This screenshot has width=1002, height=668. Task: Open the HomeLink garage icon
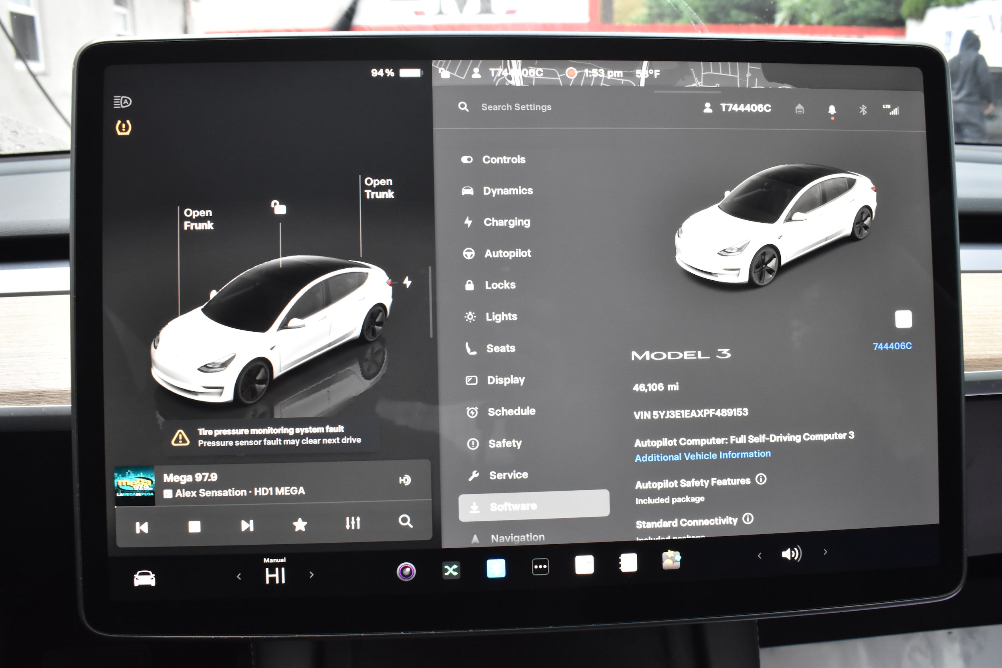click(800, 109)
